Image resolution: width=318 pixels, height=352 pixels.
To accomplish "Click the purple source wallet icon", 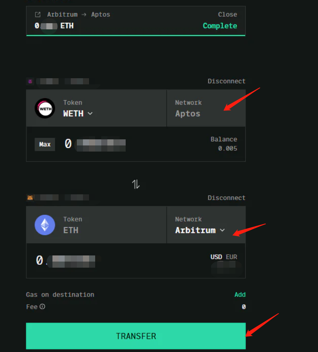I will [30, 81].
